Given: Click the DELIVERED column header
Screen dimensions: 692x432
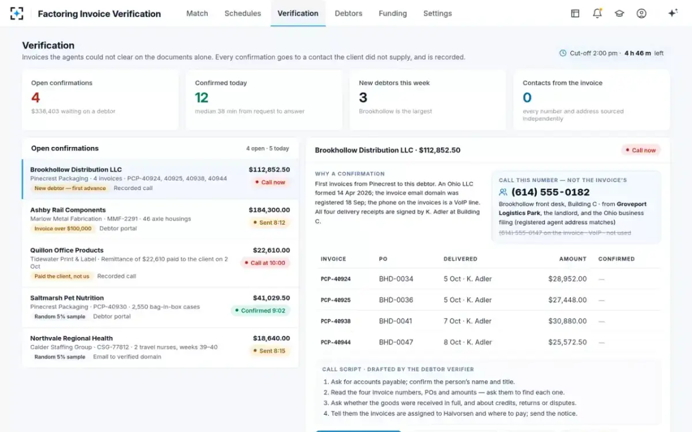Looking at the screenshot, I should point(460,259).
